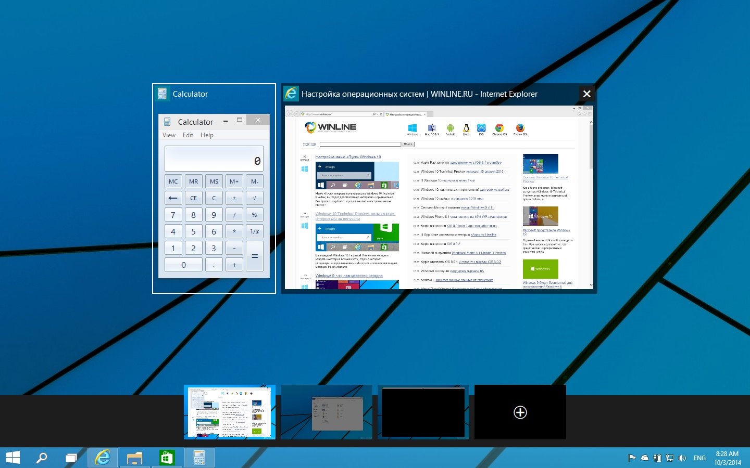Switch to the first virtual desktop thumbnail
750x468 pixels.
230,412
